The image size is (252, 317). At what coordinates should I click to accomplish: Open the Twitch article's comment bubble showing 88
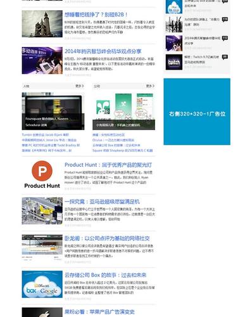coord(225,57)
